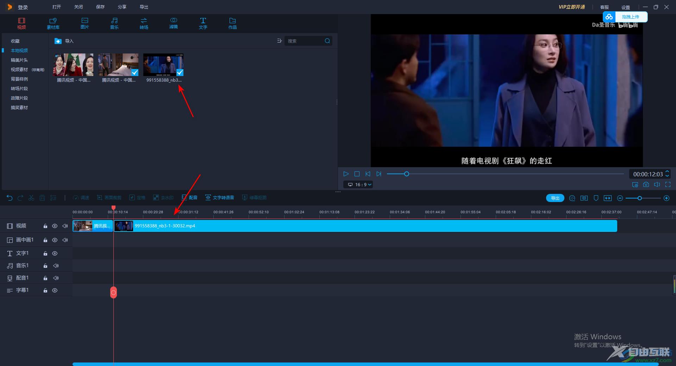Fit timeline to window width
Viewport: 676px width, 366px height.
(608, 198)
